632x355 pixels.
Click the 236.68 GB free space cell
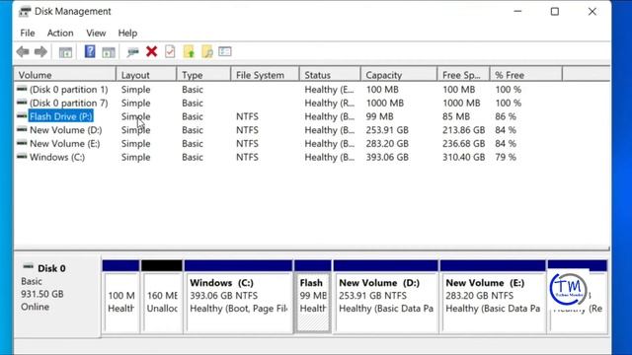463,144
